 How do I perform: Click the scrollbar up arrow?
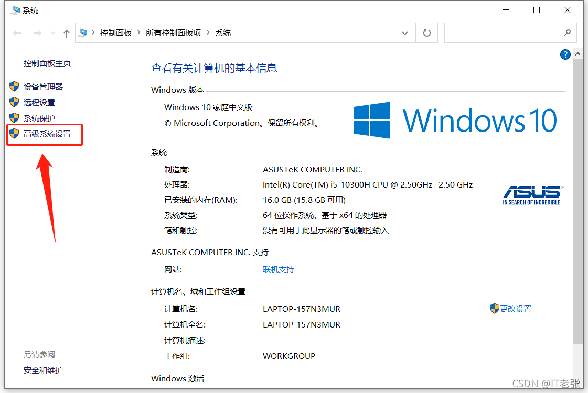(578, 54)
